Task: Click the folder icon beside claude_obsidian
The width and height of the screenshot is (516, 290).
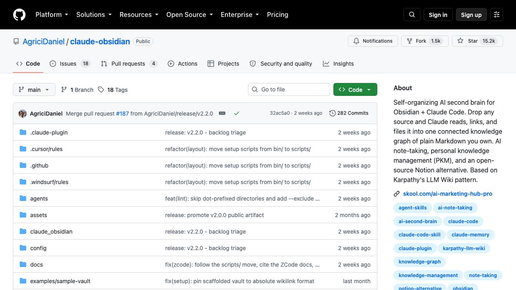Action: point(23,232)
